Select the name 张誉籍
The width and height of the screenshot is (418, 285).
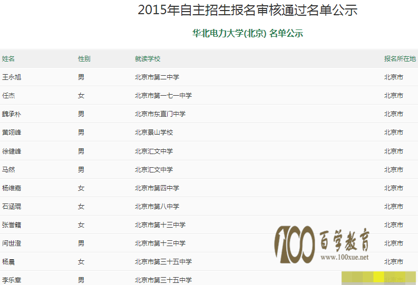point(12,225)
